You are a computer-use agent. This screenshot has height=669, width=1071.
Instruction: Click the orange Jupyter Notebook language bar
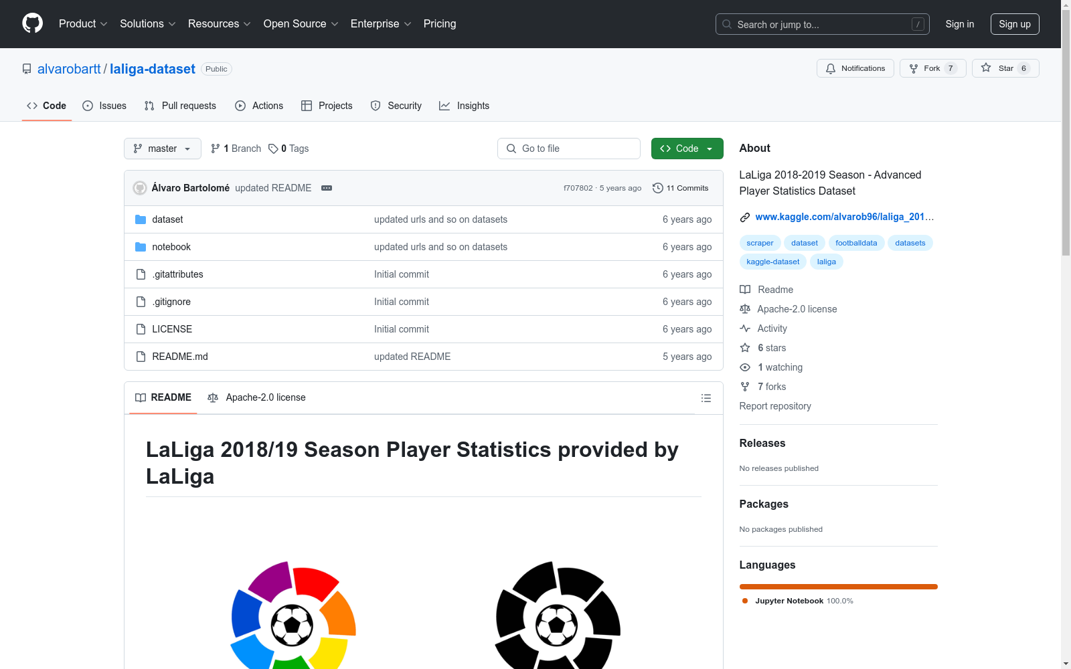pyautogui.click(x=839, y=587)
